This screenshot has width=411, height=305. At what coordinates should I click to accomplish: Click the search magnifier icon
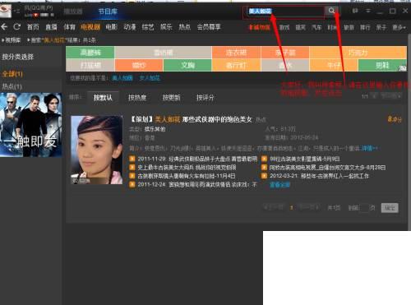tap(331, 11)
